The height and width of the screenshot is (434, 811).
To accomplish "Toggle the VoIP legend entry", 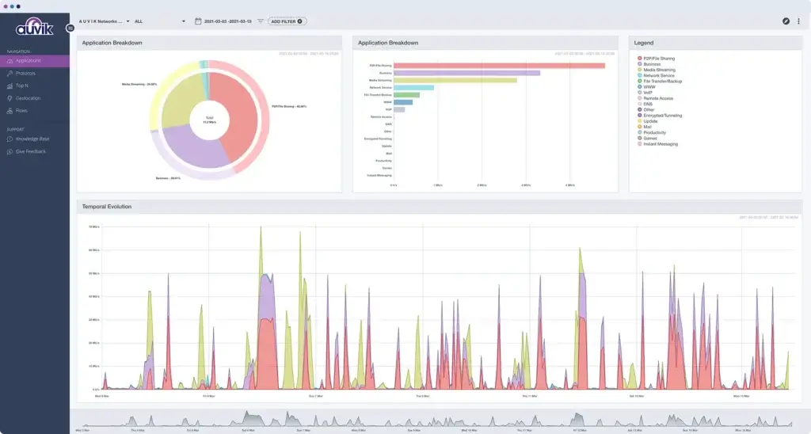I will [645, 93].
